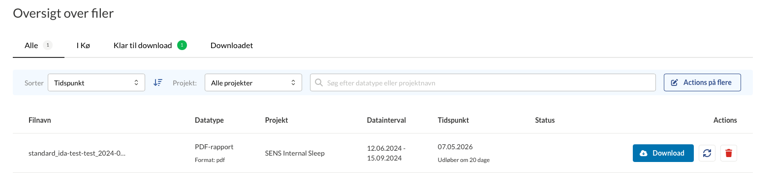Viewport: 776px width, 188px height.
Task: Open the Tidspunkt sort dropdown
Action: [x=96, y=82]
